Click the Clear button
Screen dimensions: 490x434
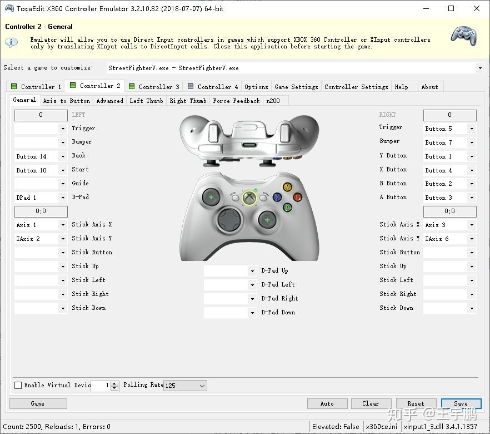(371, 403)
